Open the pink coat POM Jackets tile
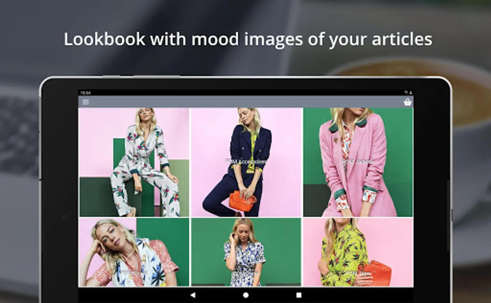The height and width of the screenshot is (303, 491). (358, 162)
